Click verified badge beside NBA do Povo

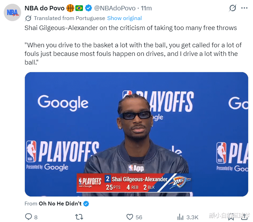click(88, 8)
